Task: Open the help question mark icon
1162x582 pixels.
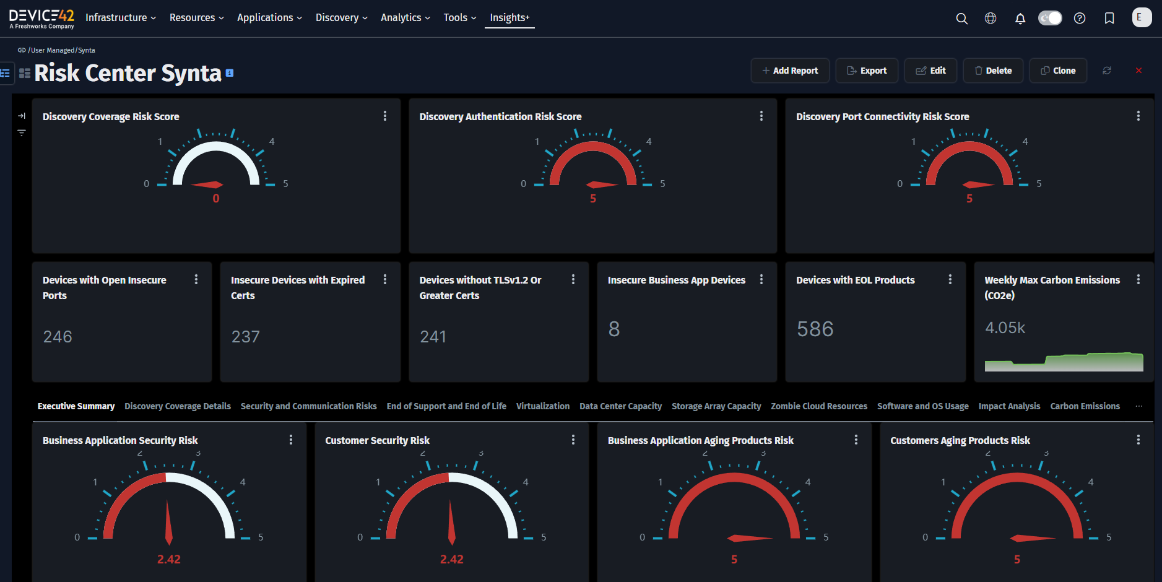Action: pos(1080,19)
